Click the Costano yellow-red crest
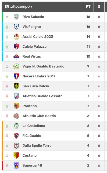The height and width of the screenshot is (173, 107). (16, 155)
